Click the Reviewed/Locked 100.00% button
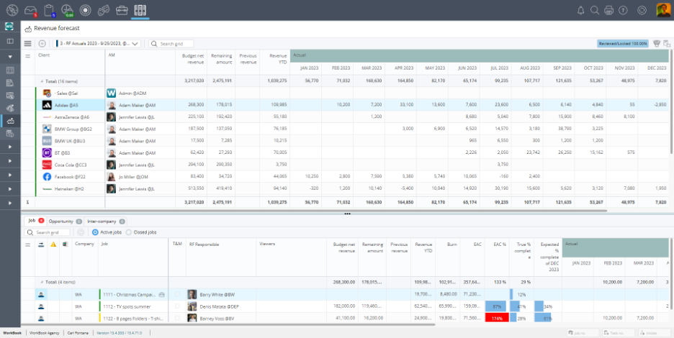Viewport: 674px width, 338px height. click(622, 44)
